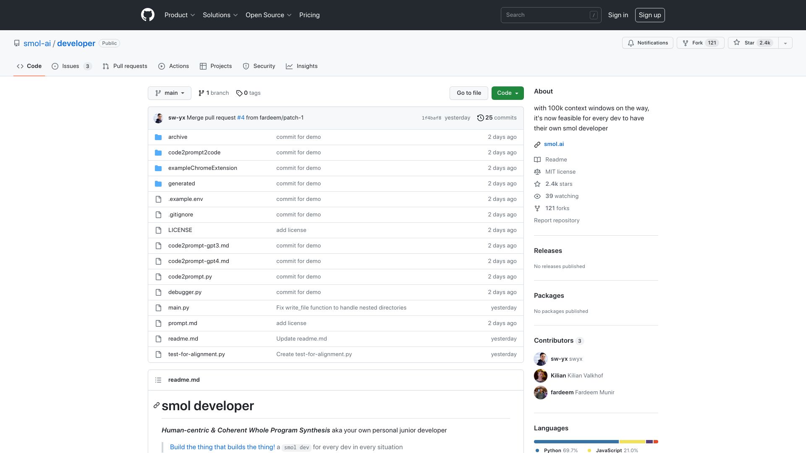
Task: Open the star lists dropdown arrow
Action: (x=785, y=43)
